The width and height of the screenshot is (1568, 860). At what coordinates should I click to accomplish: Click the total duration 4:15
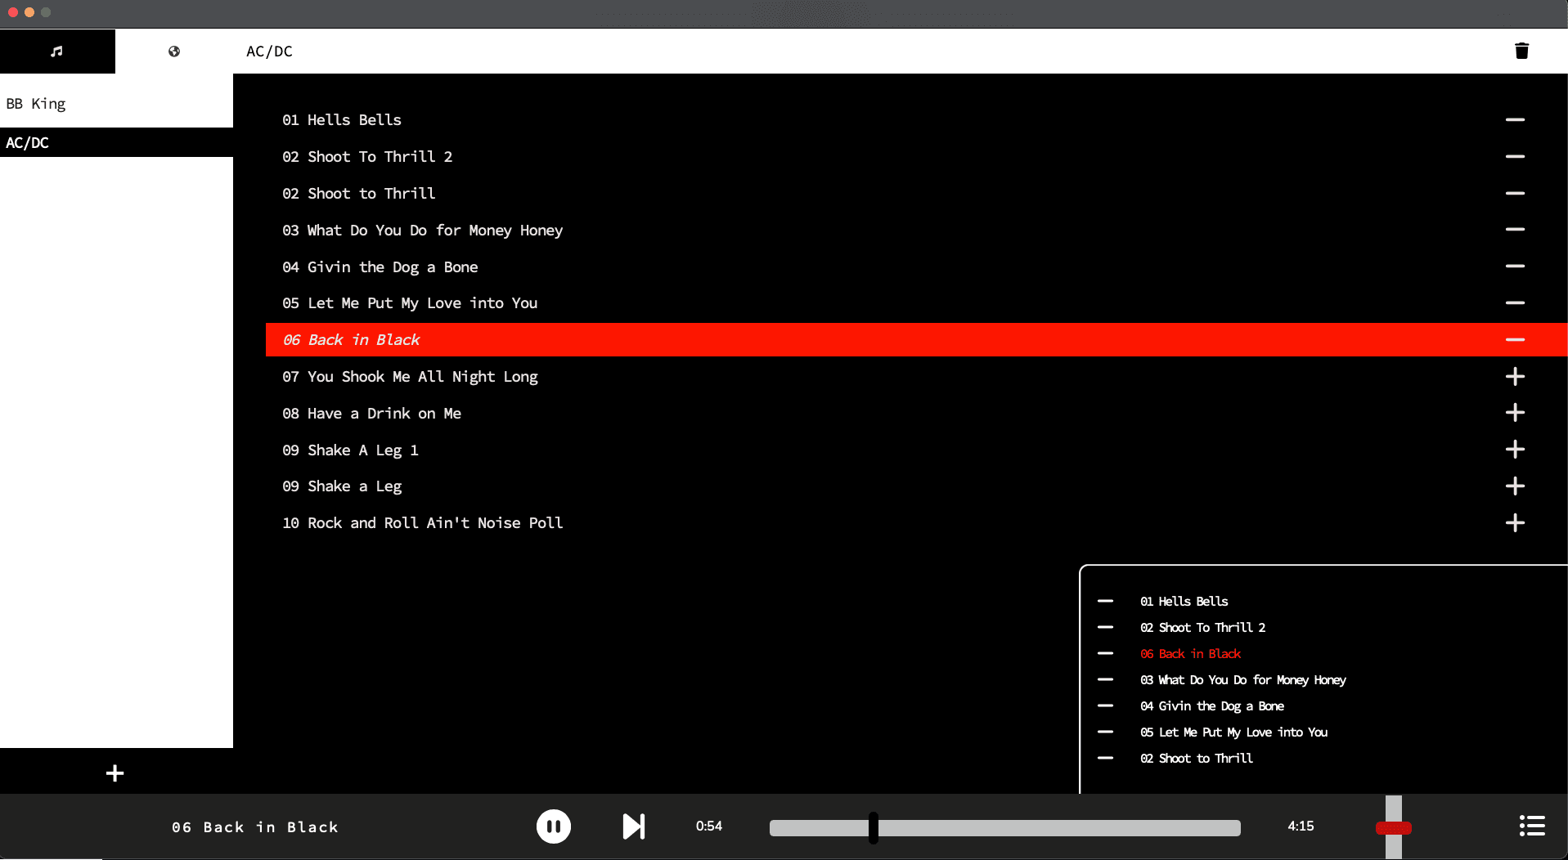coord(1301,826)
